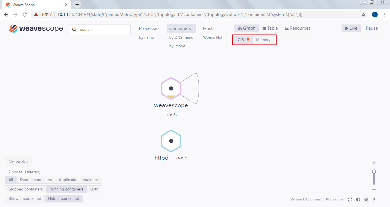
Task: View processes by name
Action: coord(147,38)
